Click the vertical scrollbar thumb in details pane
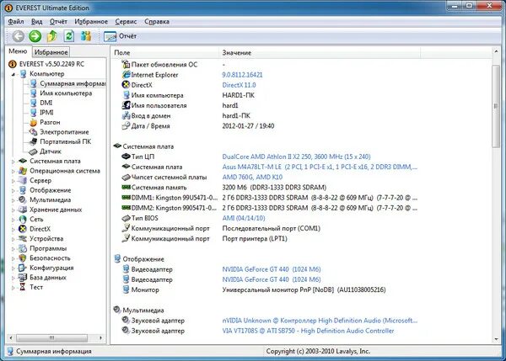 point(496,106)
